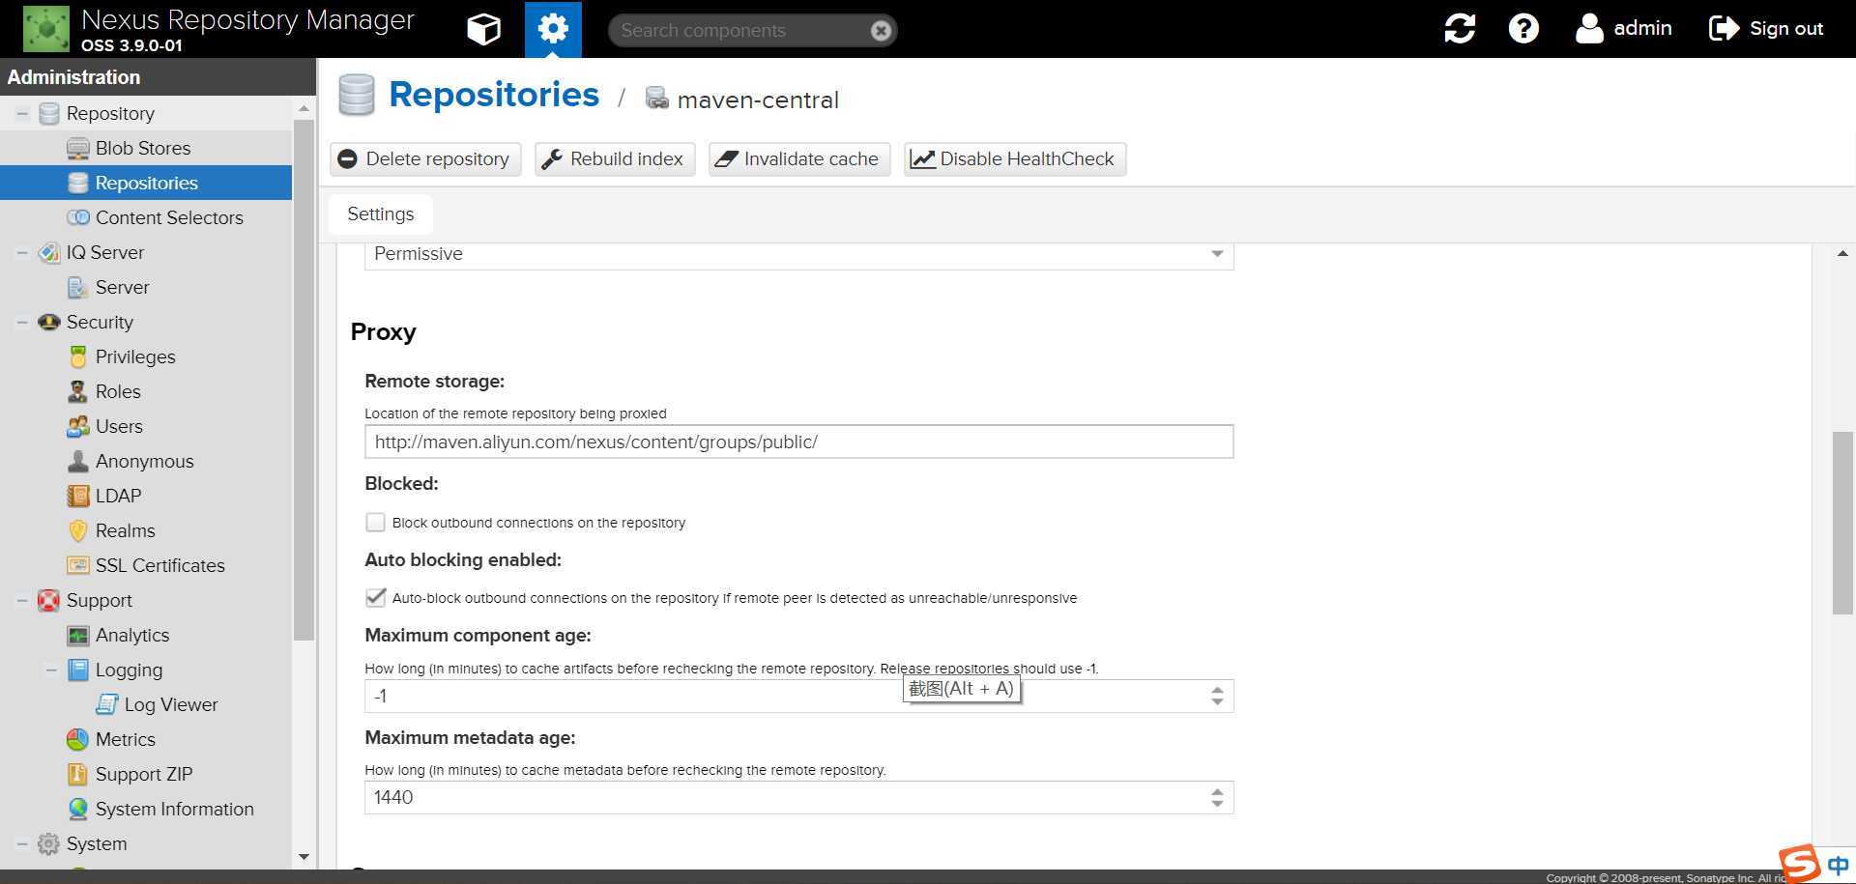
Task: Click the Invalidate cache button
Action: [799, 159]
